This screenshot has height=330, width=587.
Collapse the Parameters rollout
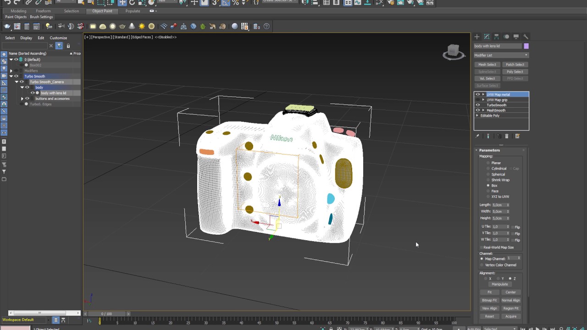pos(476,150)
